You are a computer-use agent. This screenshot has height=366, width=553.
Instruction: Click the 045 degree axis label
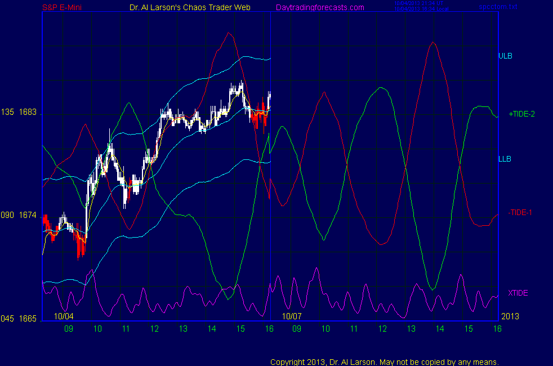(x=8, y=319)
